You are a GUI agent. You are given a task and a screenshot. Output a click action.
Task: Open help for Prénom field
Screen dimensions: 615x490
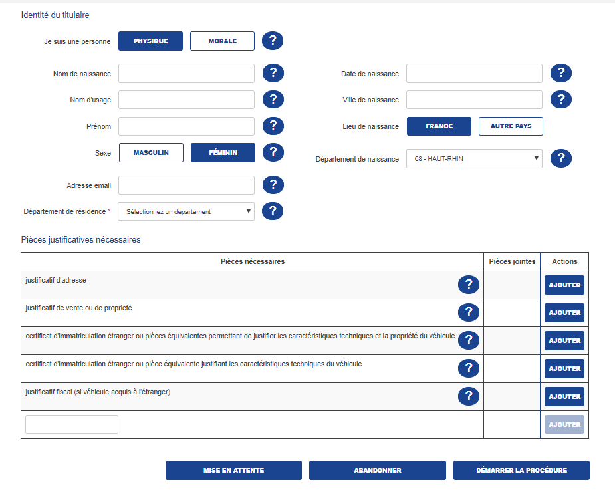click(x=273, y=126)
